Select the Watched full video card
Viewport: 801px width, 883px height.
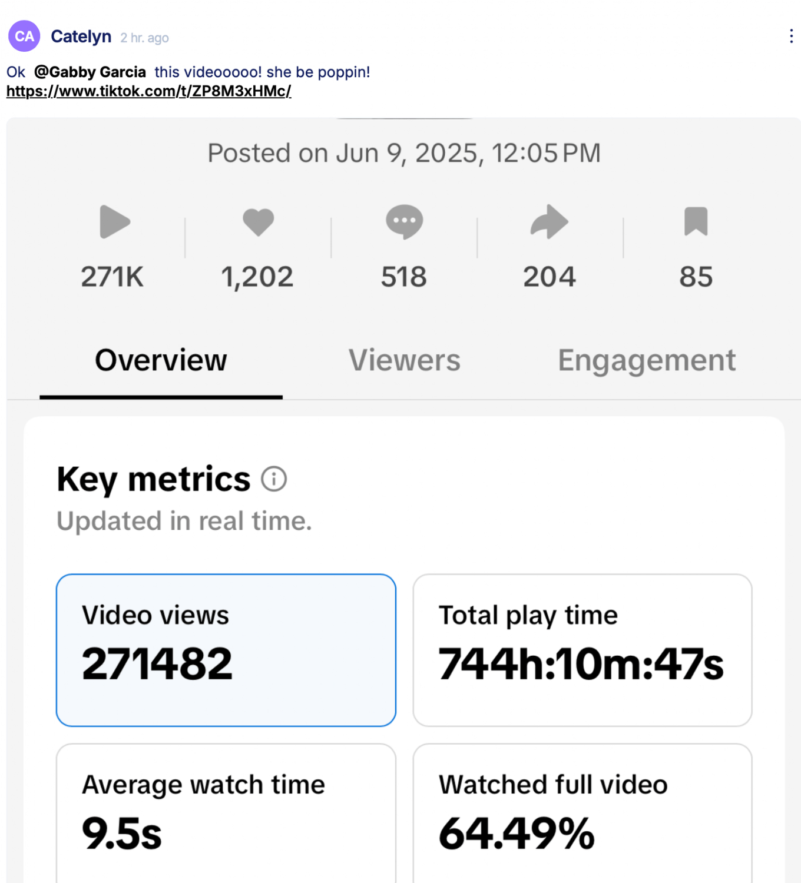[582, 814]
